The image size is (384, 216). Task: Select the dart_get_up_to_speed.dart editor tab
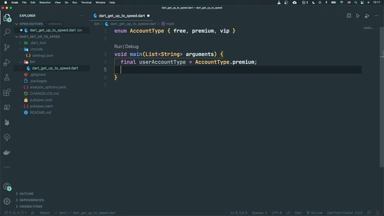pos(121,16)
